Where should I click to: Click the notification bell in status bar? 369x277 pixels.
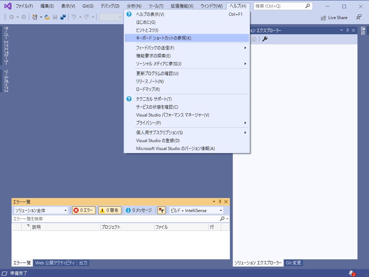352,273
